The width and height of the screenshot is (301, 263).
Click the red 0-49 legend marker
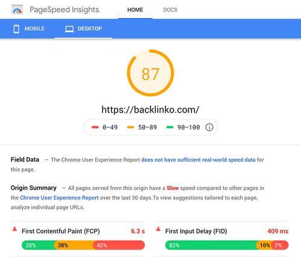(95, 127)
